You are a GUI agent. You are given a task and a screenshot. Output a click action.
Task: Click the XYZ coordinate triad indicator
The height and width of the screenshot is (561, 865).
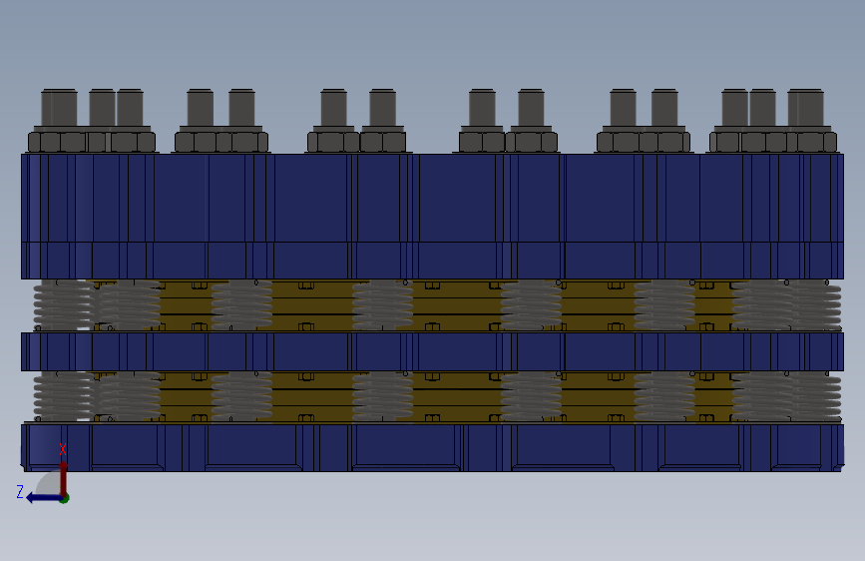coord(43,474)
